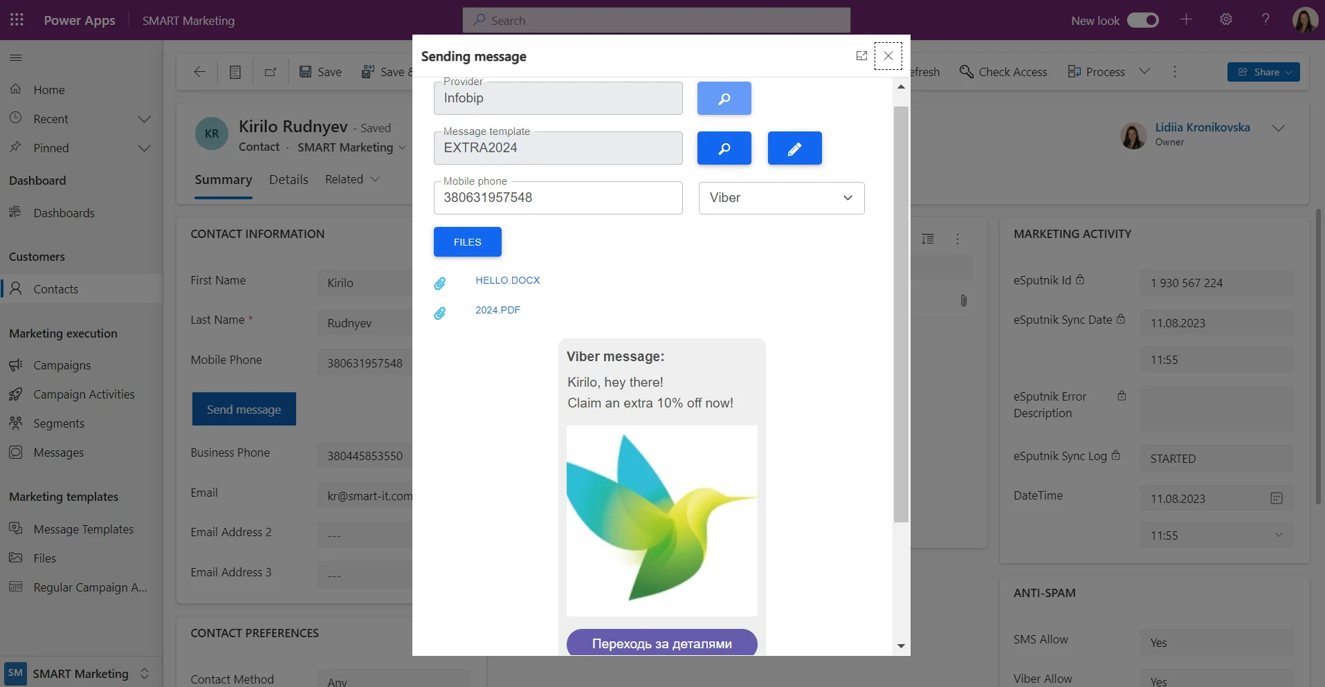Click the Mobile phone input field
The width and height of the screenshot is (1325, 687).
click(x=558, y=198)
